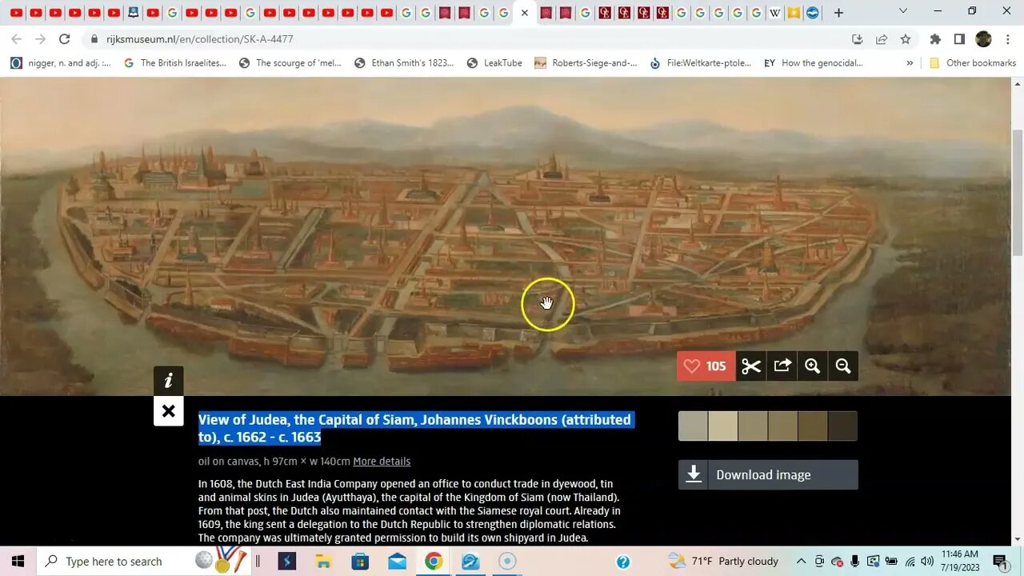Zoom out of the painting
This screenshot has height=576, width=1024.
[x=843, y=366]
